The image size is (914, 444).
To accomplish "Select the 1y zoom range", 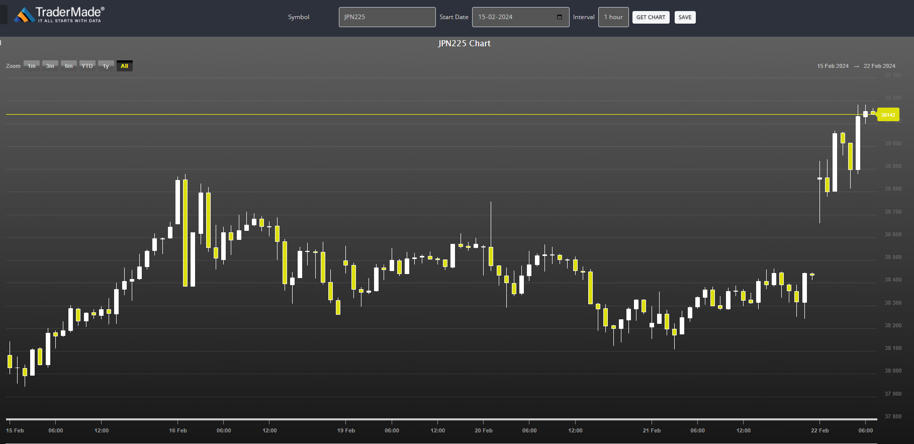I will [106, 66].
